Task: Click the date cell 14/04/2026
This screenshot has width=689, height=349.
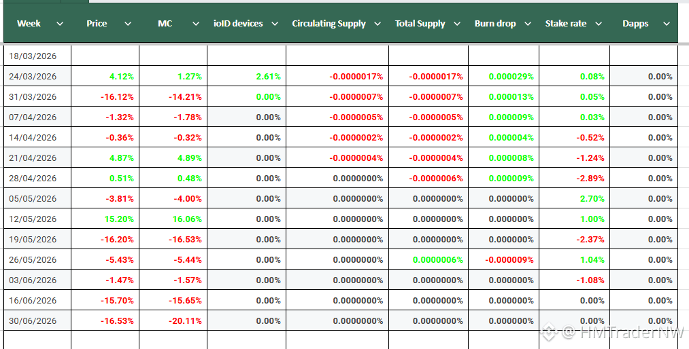Action: coord(37,137)
